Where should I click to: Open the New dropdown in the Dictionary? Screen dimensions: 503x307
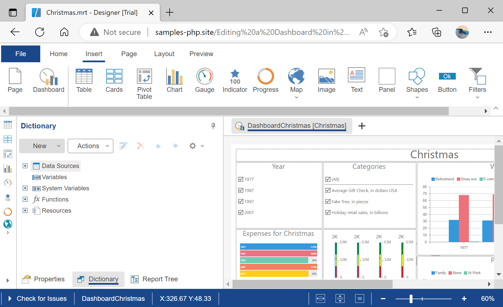[x=42, y=146]
